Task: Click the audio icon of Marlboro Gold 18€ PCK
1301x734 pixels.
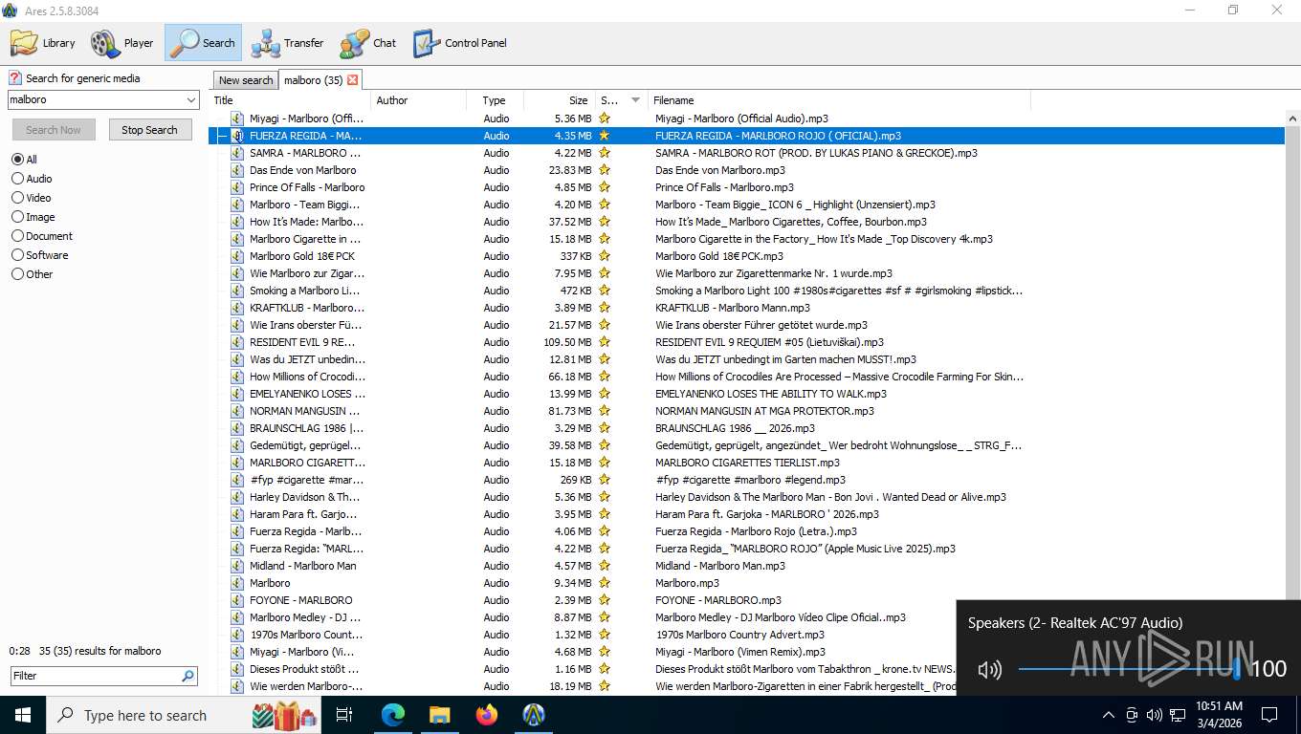Action: coord(237,256)
